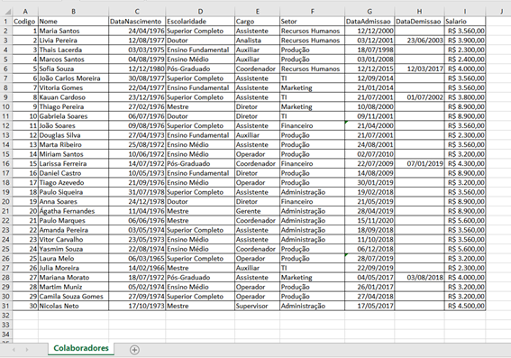The width and height of the screenshot is (511, 358).
Task: Click the Codigo header cell
Action: click(25, 22)
